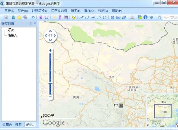Click the VIP toolbar icon
178x130 pixels.
pyautogui.click(x=151, y=17)
